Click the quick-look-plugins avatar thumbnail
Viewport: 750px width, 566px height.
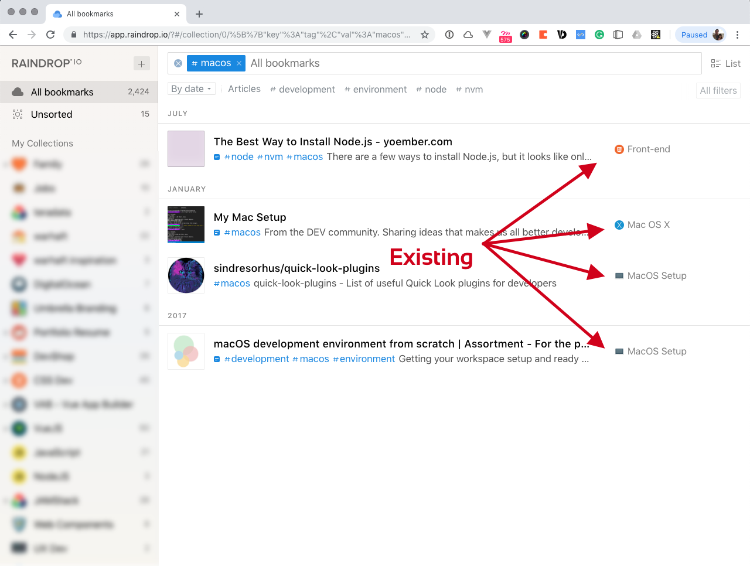click(x=186, y=275)
